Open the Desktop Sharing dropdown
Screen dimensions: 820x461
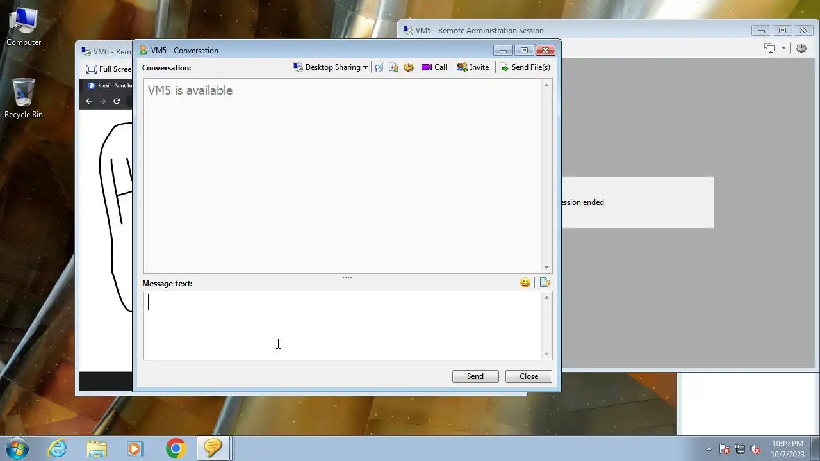[x=330, y=67]
